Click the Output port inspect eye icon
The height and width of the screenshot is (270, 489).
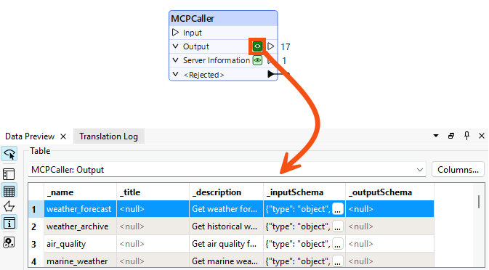257,46
